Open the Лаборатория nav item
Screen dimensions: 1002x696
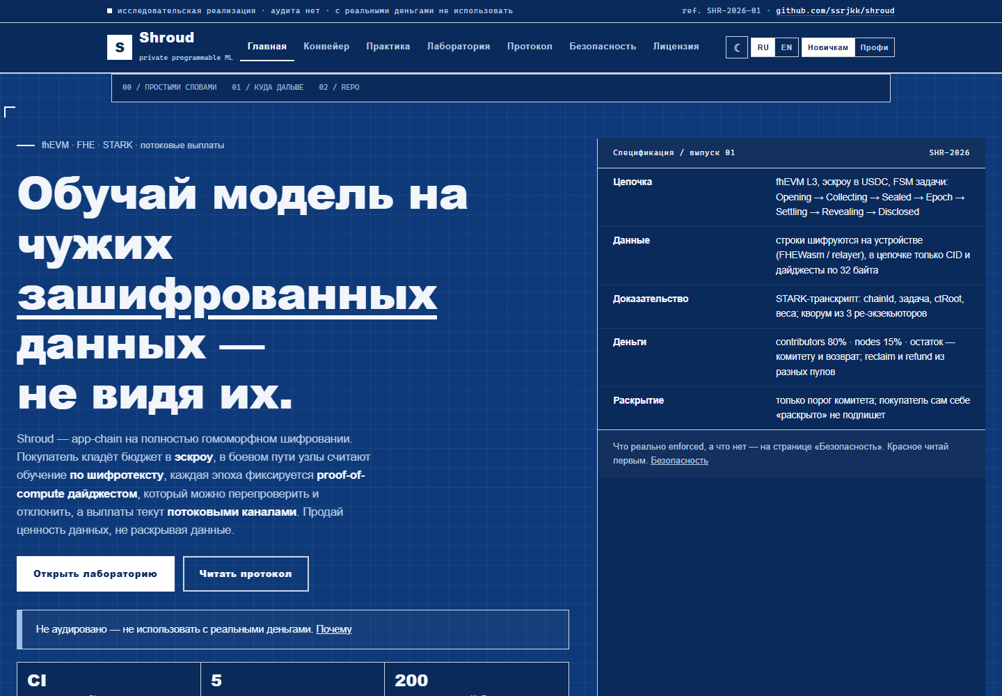pos(459,47)
